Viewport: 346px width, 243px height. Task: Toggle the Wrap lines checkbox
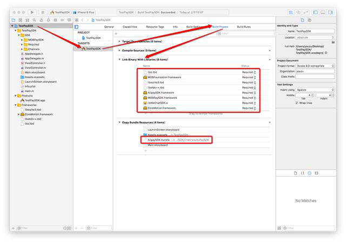[297, 103]
